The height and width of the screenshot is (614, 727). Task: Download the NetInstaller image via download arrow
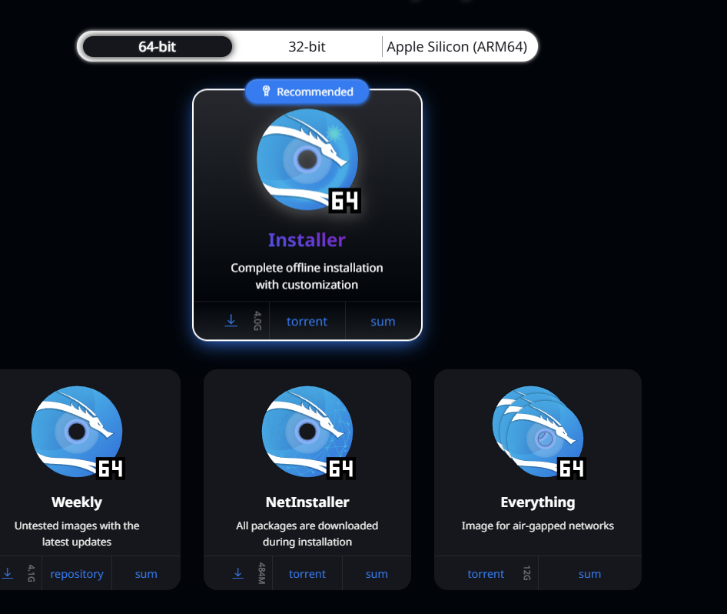tap(238, 573)
